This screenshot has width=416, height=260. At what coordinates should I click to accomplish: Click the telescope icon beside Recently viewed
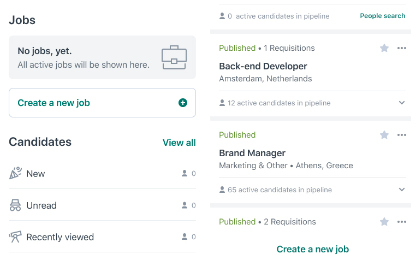[15, 237]
